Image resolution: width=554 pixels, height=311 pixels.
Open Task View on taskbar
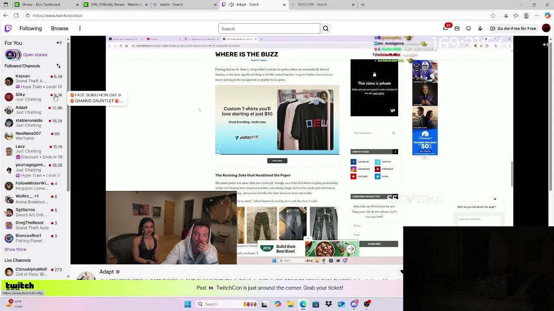(x=264, y=304)
